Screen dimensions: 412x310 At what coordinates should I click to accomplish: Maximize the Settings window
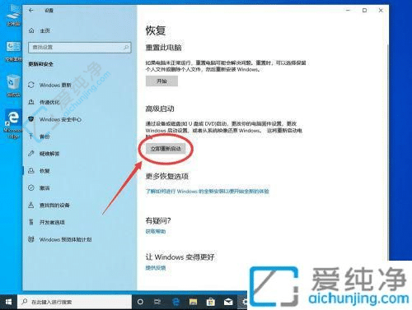tap(364, 11)
